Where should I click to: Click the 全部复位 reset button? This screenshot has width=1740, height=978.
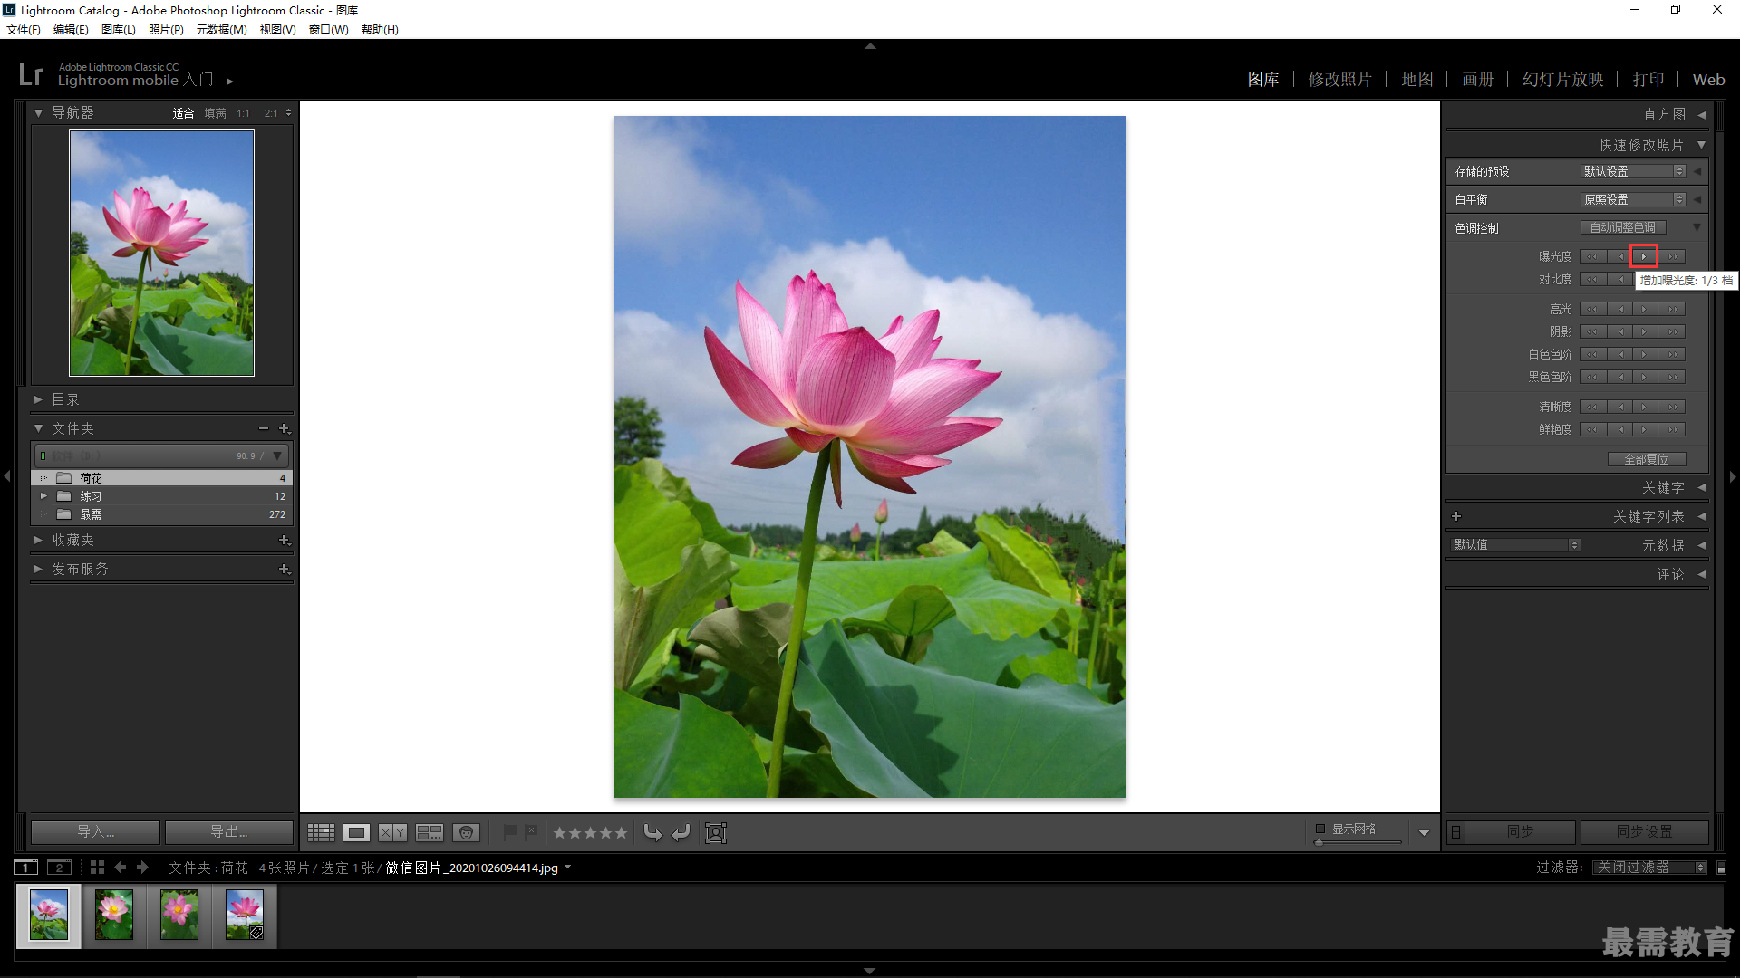1647,459
